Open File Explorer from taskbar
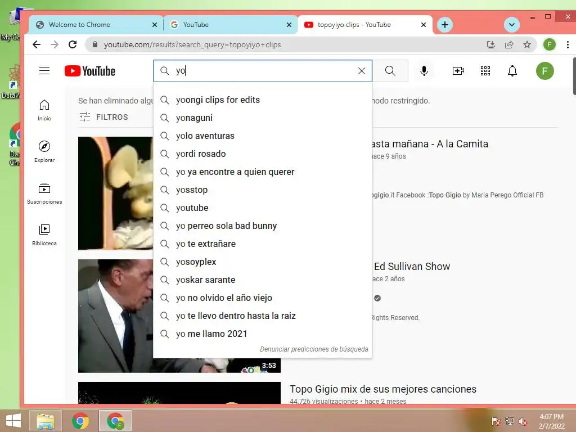This screenshot has height=432, width=576. [x=45, y=421]
